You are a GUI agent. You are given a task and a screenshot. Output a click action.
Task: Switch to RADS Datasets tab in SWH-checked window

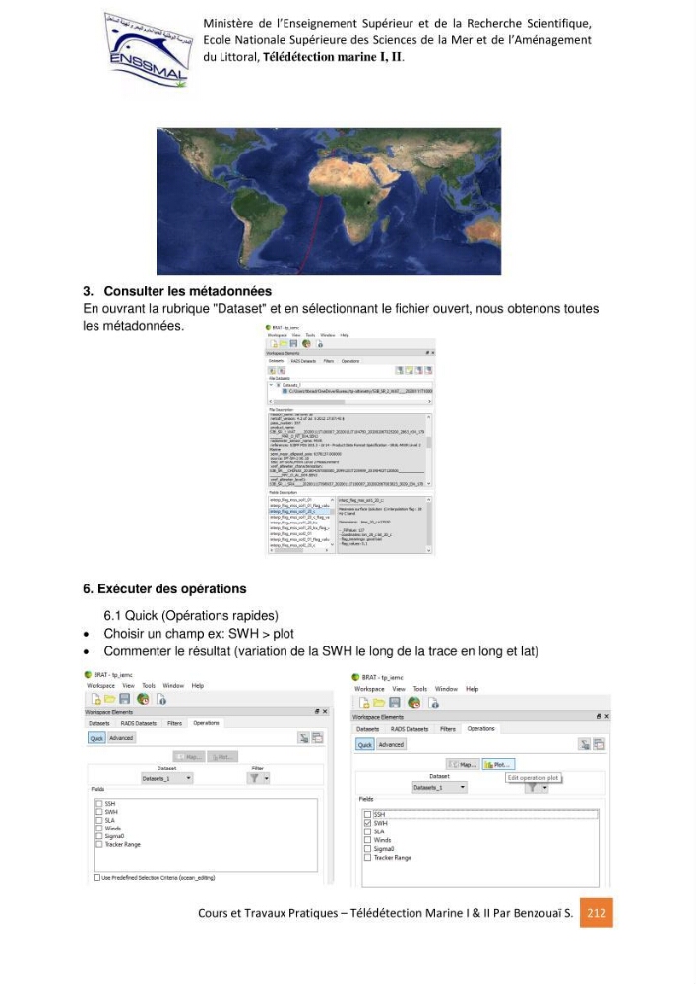point(410,729)
